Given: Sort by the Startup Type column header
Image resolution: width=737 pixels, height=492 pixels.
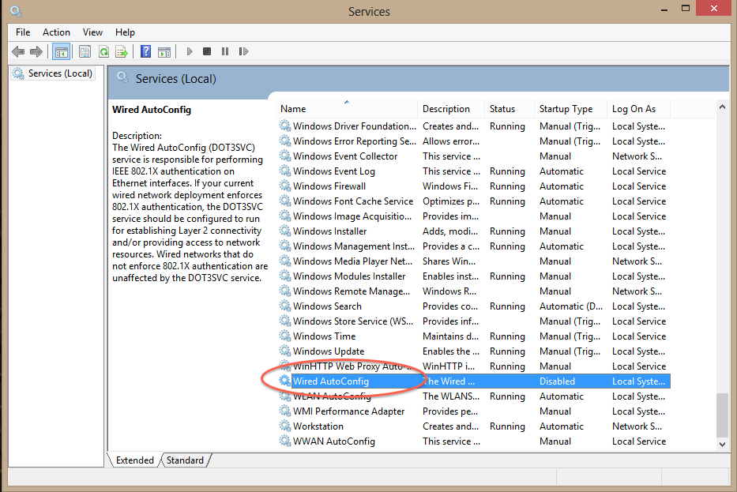Looking at the screenshot, I should coord(570,108).
